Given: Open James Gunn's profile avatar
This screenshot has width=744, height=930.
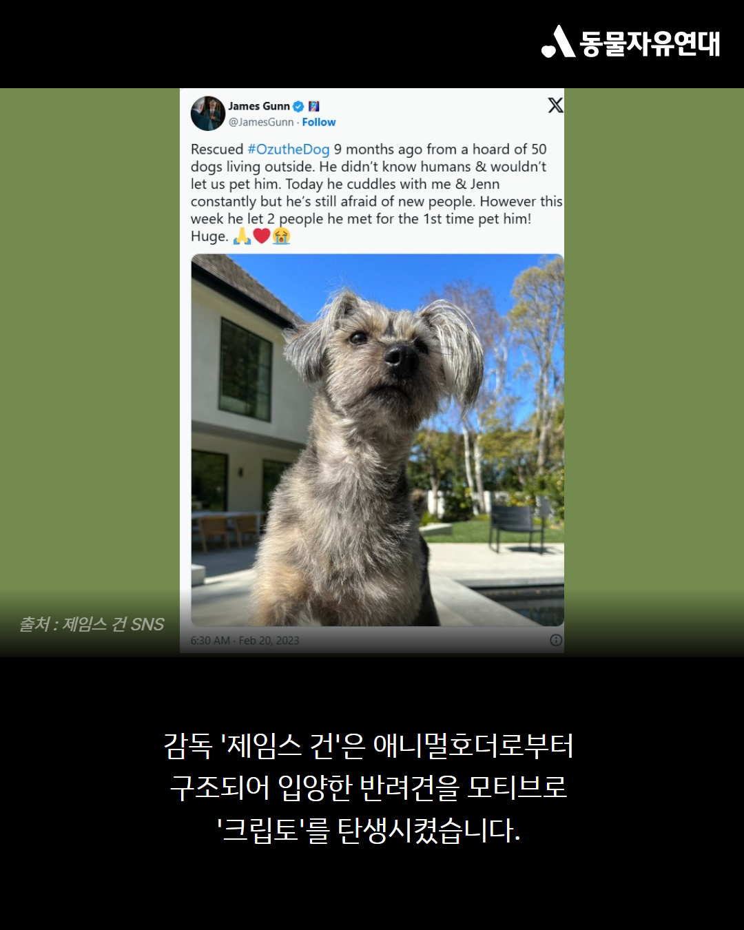Looking at the screenshot, I should (x=208, y=114).
